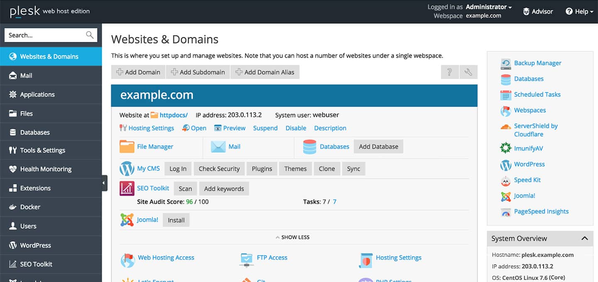Open the Help dropdown menu

[580, 12]
